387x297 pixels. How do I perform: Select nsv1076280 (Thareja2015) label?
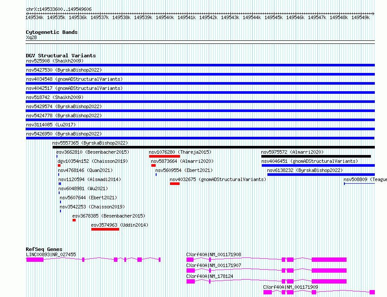180,152
